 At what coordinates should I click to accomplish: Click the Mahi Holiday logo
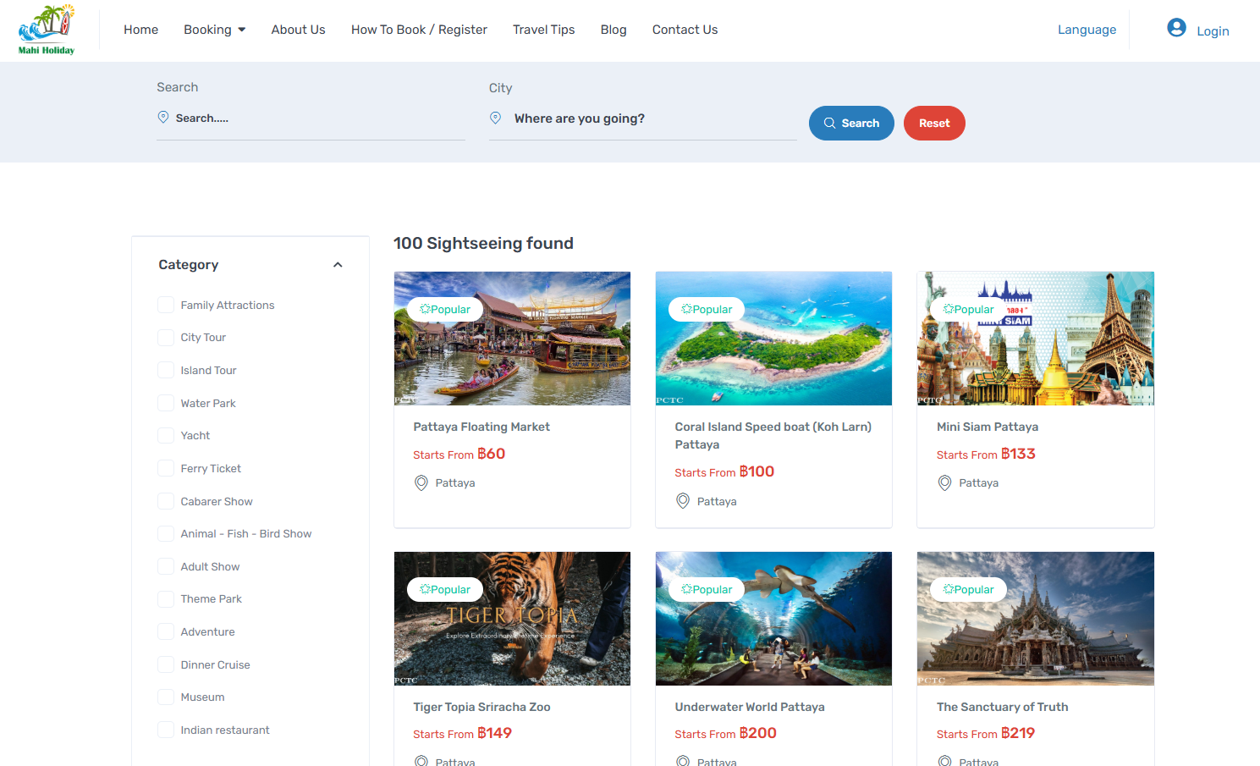click(x=45, y=29)
